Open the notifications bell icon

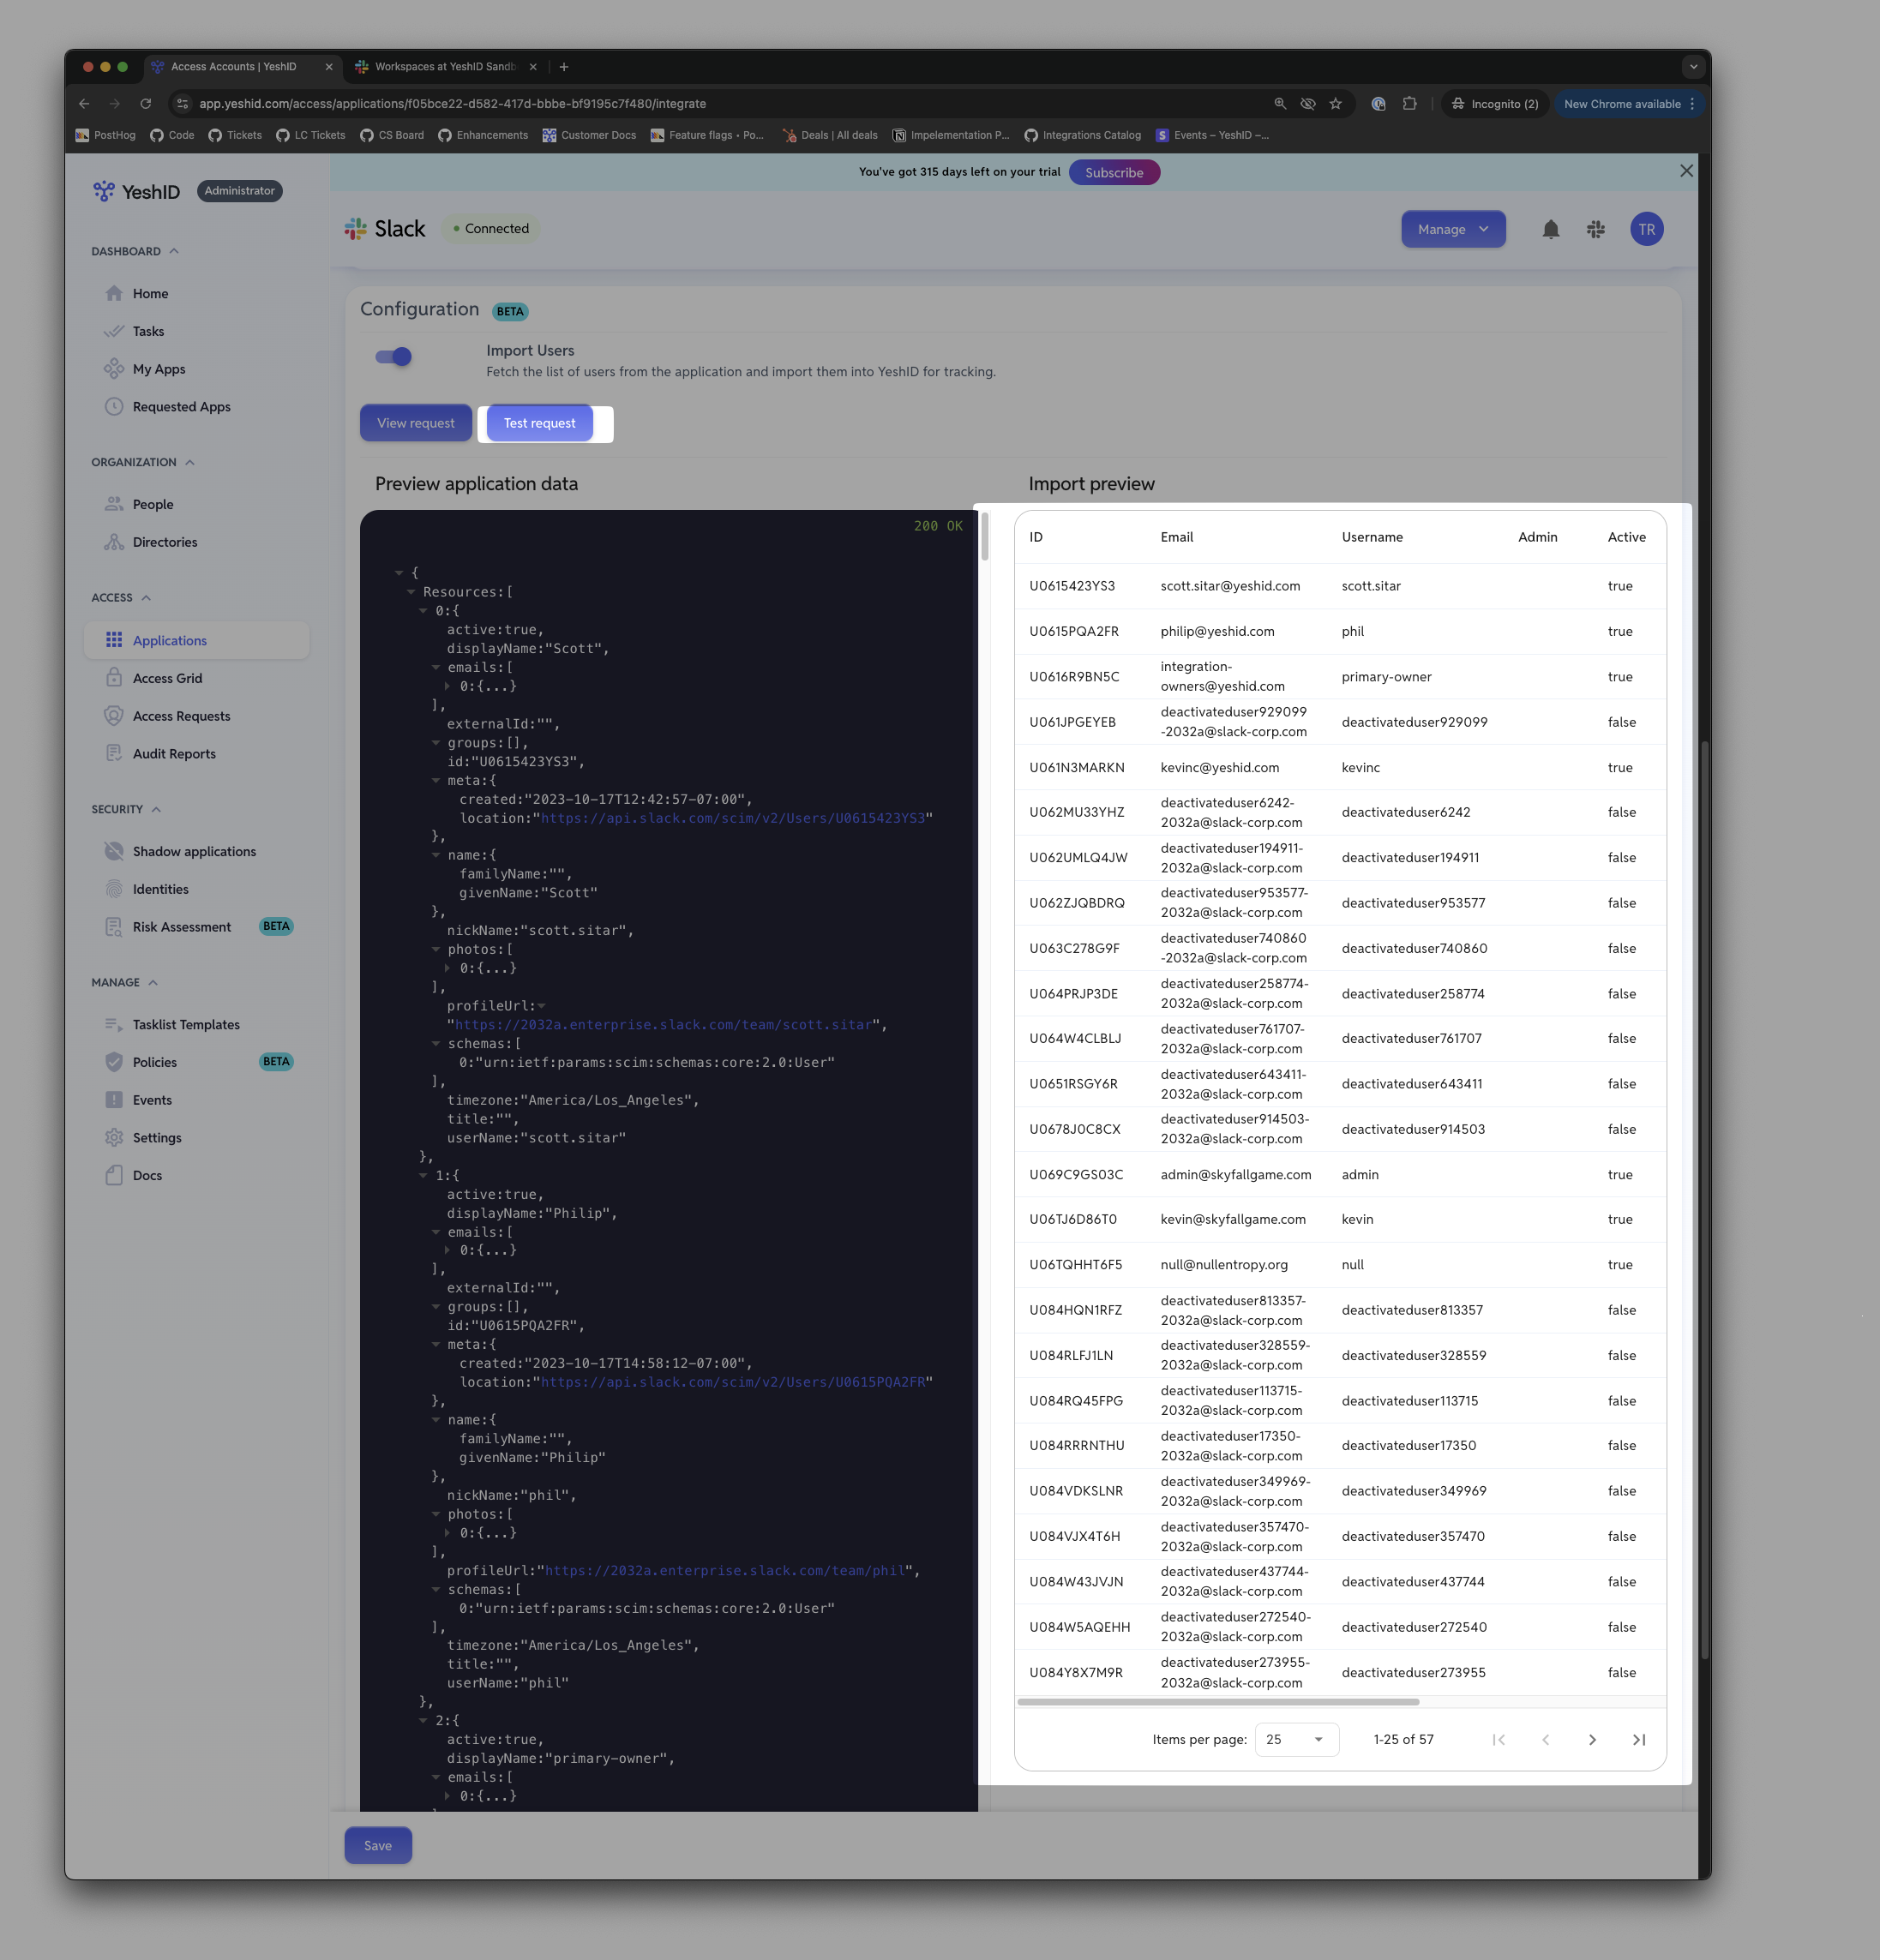point(1550,229)
